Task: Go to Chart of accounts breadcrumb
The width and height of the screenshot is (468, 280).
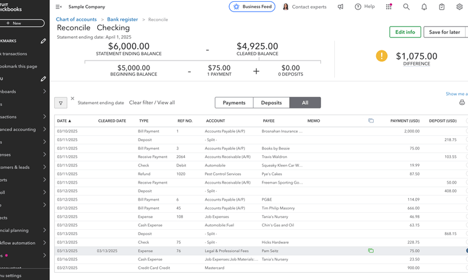Action: tap(76, 19)
